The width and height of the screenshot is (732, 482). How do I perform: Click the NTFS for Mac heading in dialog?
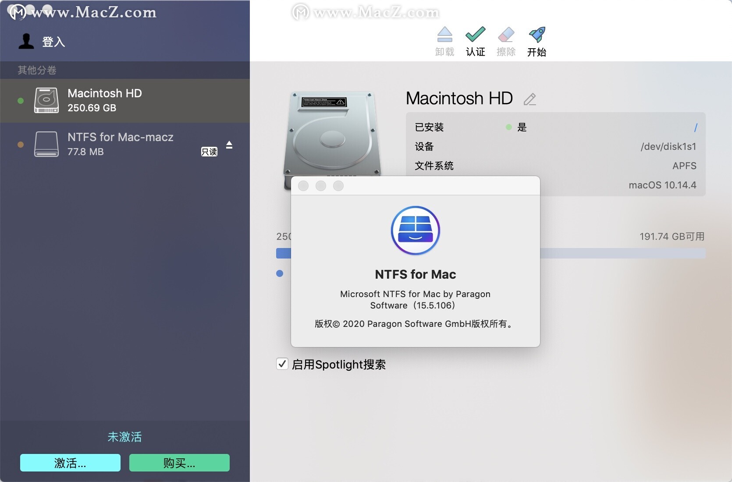coord(416,274)
